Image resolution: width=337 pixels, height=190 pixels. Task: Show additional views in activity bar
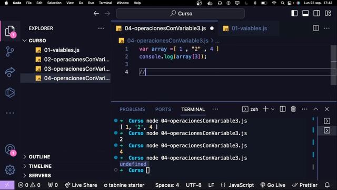(10, 113)
